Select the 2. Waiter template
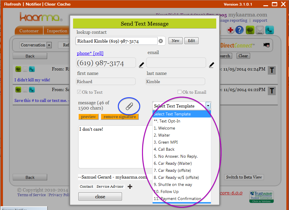Screen dimensions: 289x210 (182, 135)
